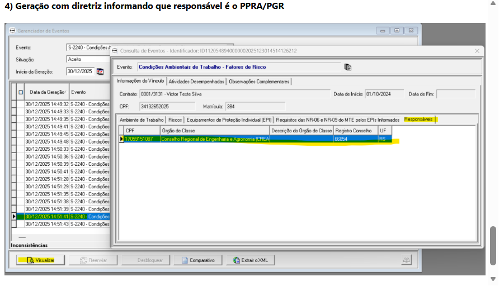Click the Início da Geração date field
The width and height of the screenshot is (504, 286).
(x=80, y=71)
